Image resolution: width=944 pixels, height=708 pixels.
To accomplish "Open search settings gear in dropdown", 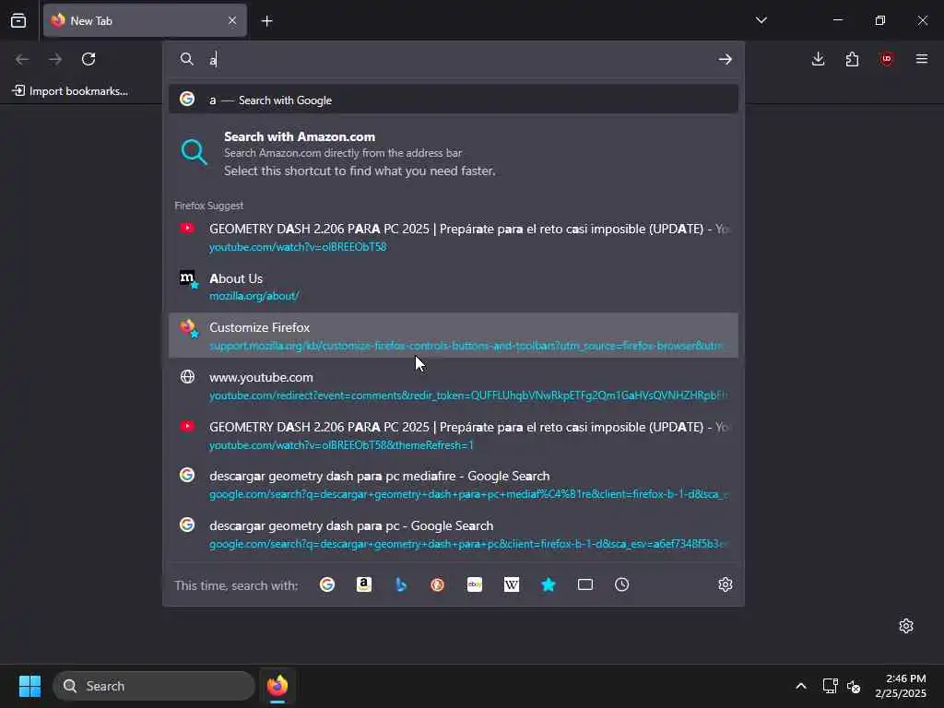I will tap(726, 584).
